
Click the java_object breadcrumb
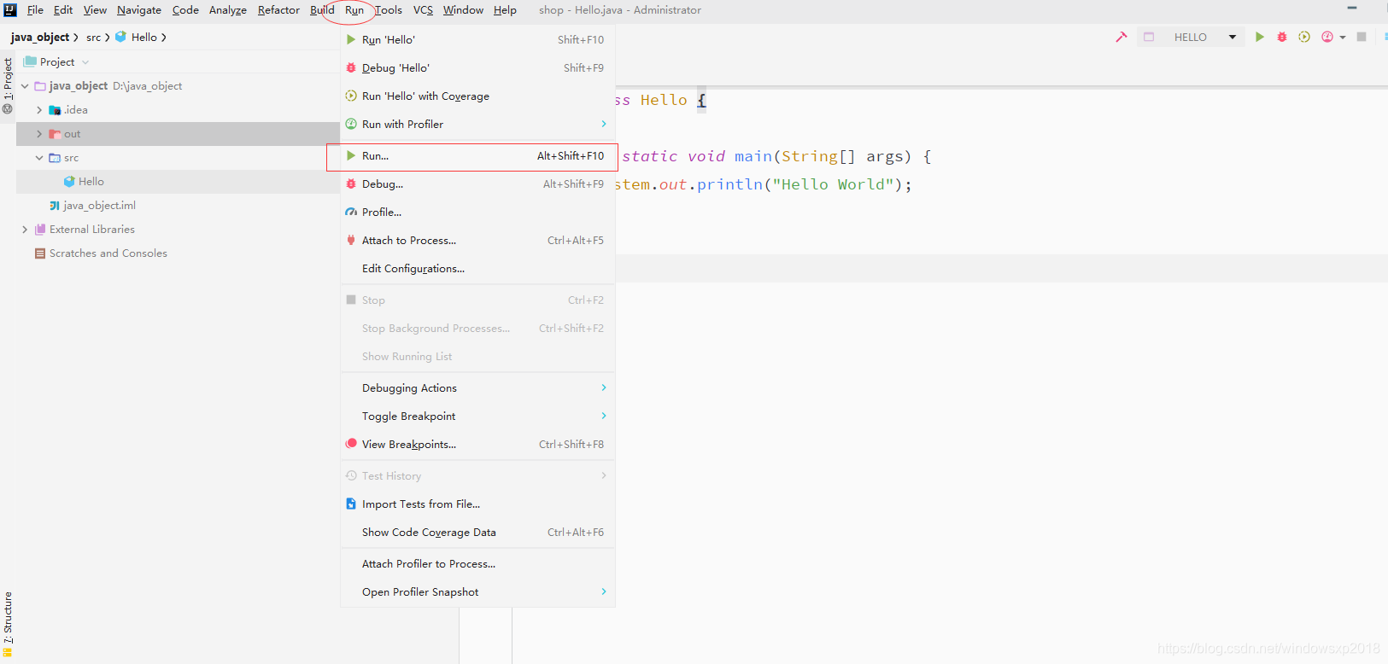[x=40, y=38]
